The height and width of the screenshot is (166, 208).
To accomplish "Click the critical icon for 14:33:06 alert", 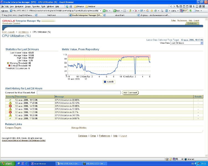I will (x=10, y=106).
